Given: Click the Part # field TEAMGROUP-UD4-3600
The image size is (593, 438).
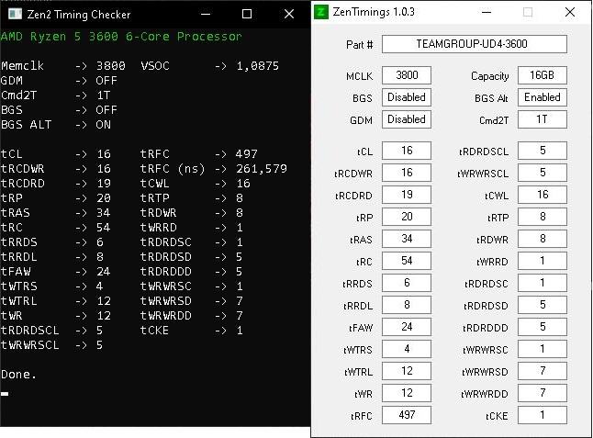Looking at the screenshot, I should (475, 44).
